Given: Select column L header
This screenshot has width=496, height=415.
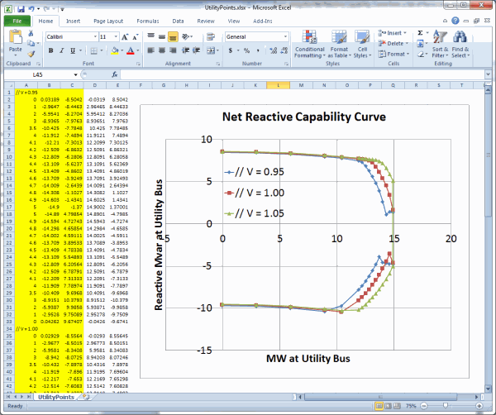Looking at the screenshot, I should click(279, 85).
